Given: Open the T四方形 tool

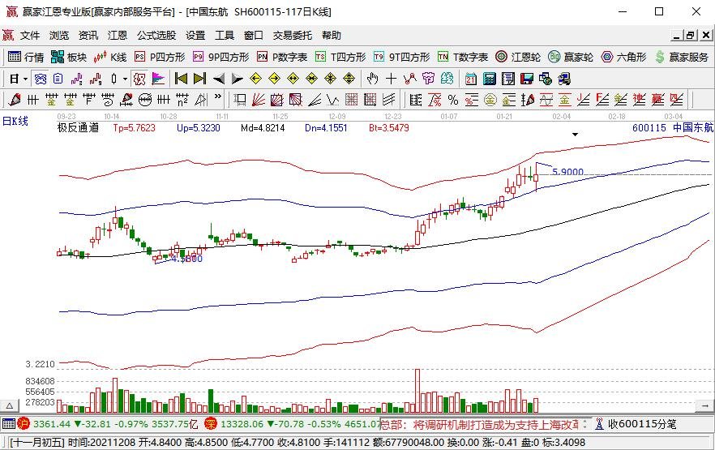Looking at the screenshot, I should pos(340,57).
